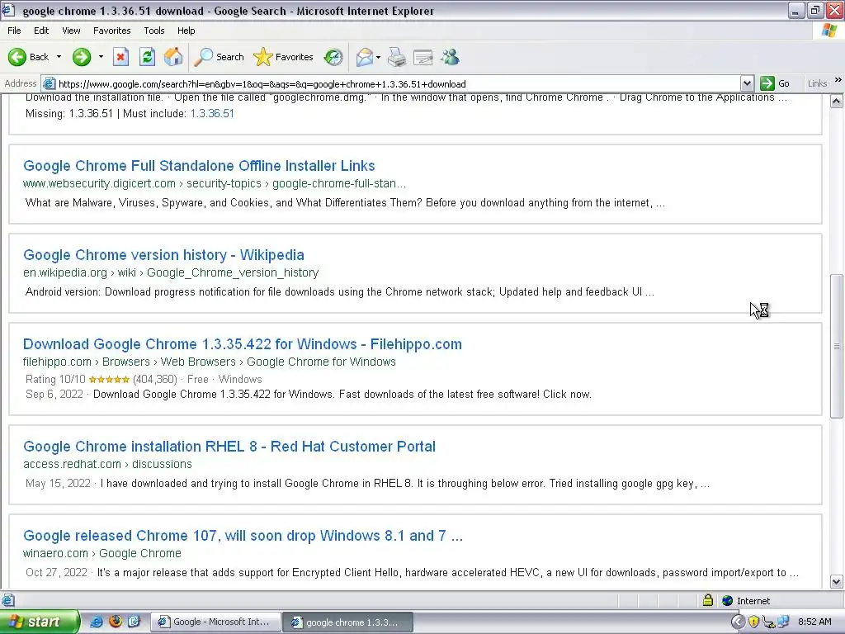Click the address bar URL field
The image size is (845, 634).
pos(398,83)
